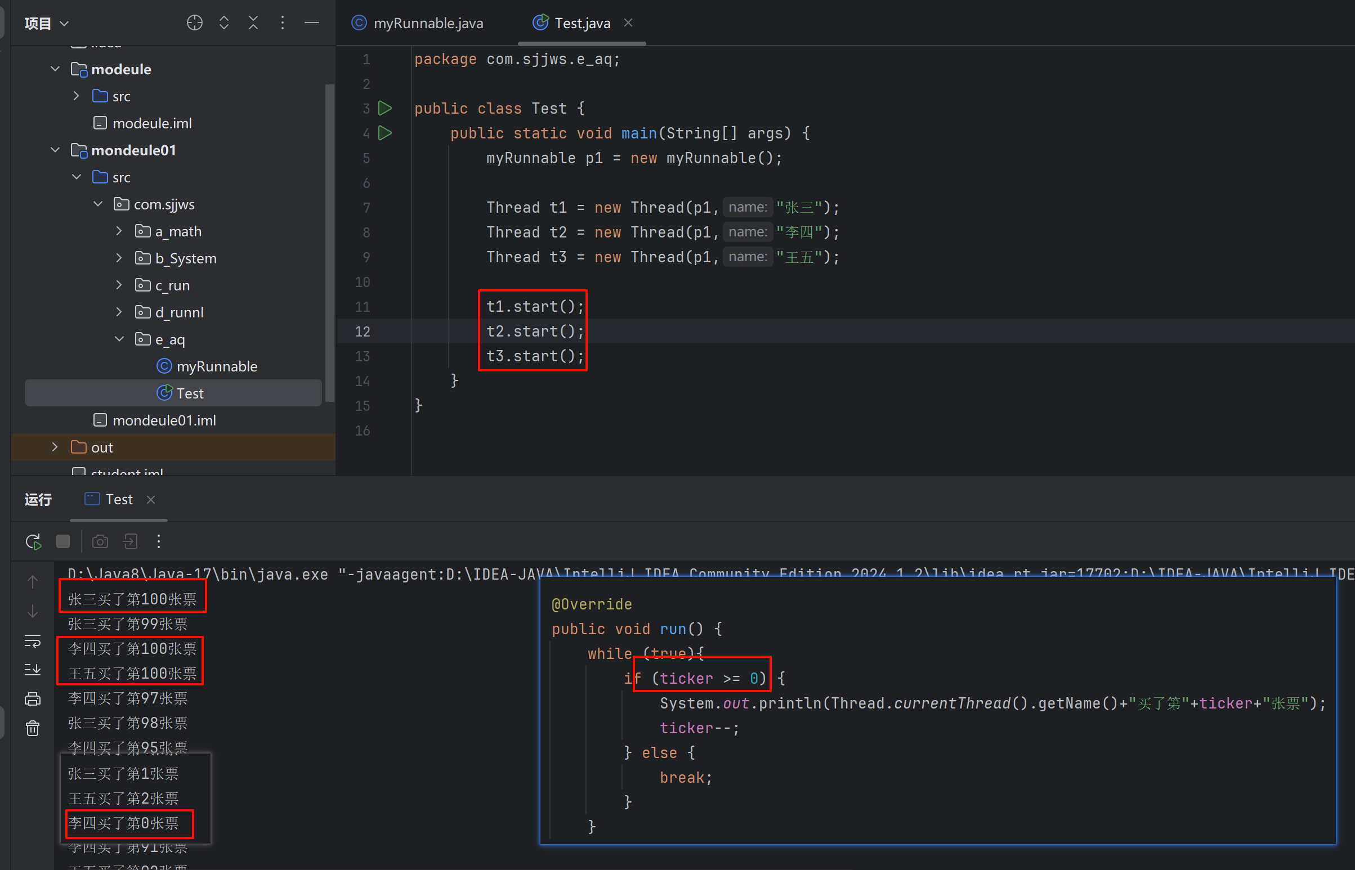Toggle scroll to end in console
Image resolution: width=1355 pixels, height=870 pixels.
point(33,670)
